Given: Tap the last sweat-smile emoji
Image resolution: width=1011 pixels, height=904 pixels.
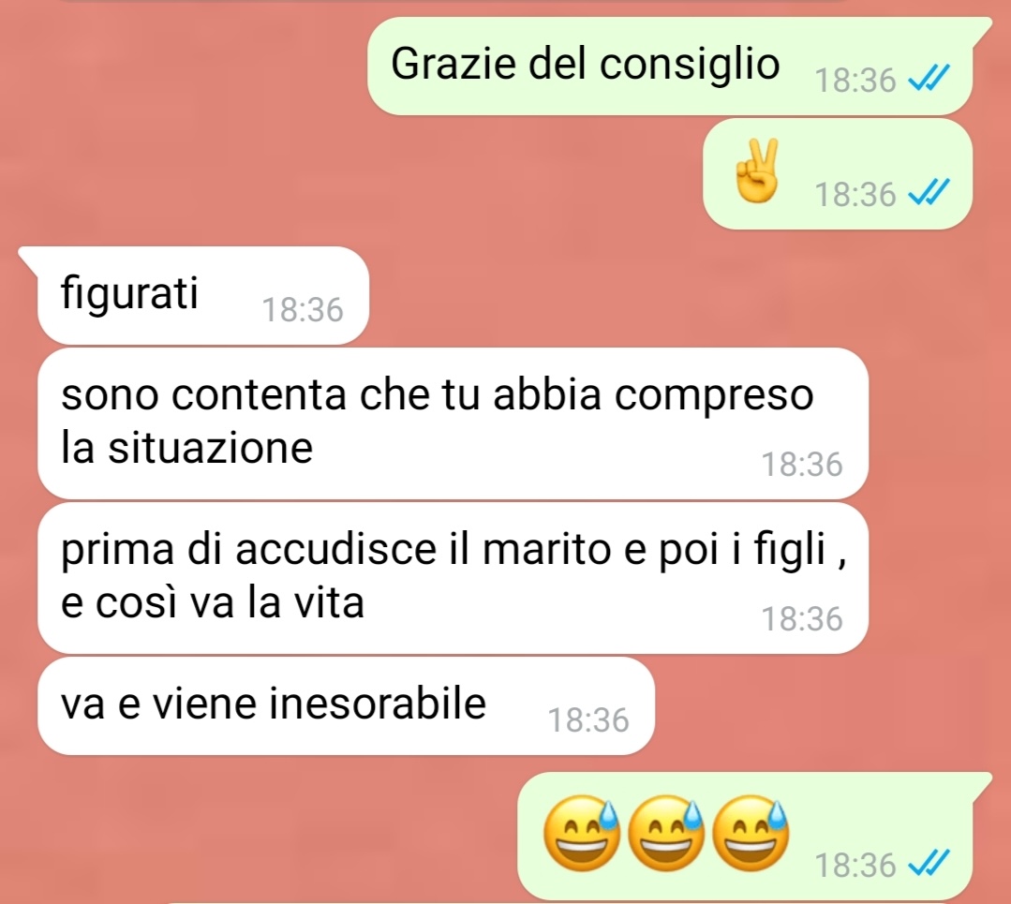Looking at the screenshot, I should (x=751, y=833).
